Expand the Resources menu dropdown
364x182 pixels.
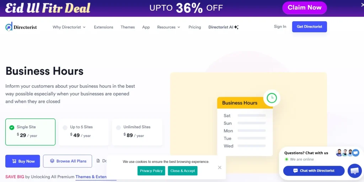point(168,27)
